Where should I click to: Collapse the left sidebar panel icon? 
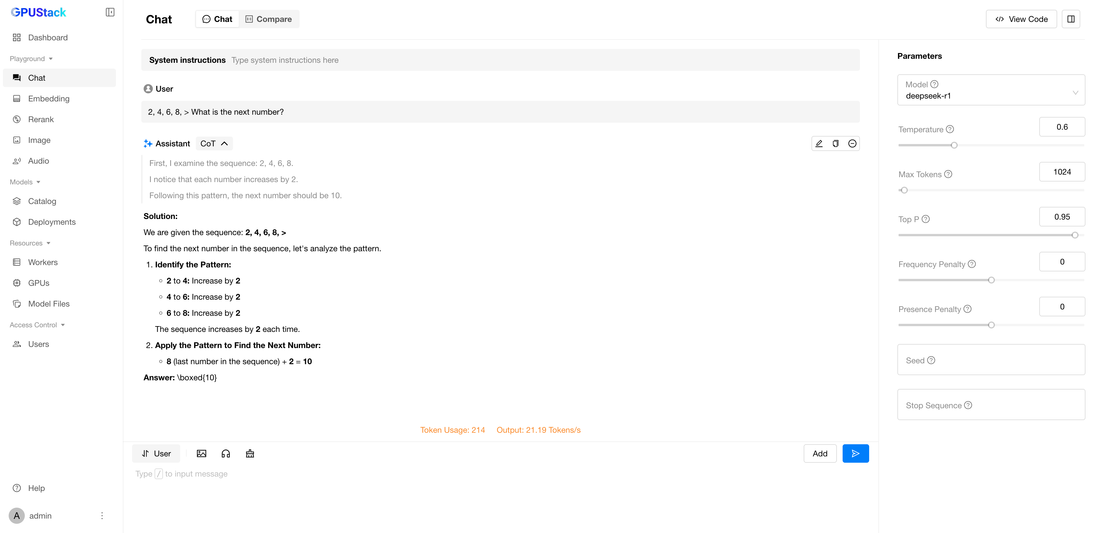pos(110,12)
